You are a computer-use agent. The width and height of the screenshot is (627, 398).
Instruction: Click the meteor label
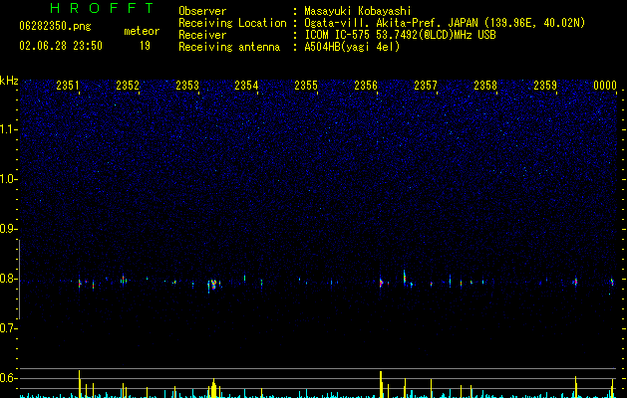(x=142, y=31)
